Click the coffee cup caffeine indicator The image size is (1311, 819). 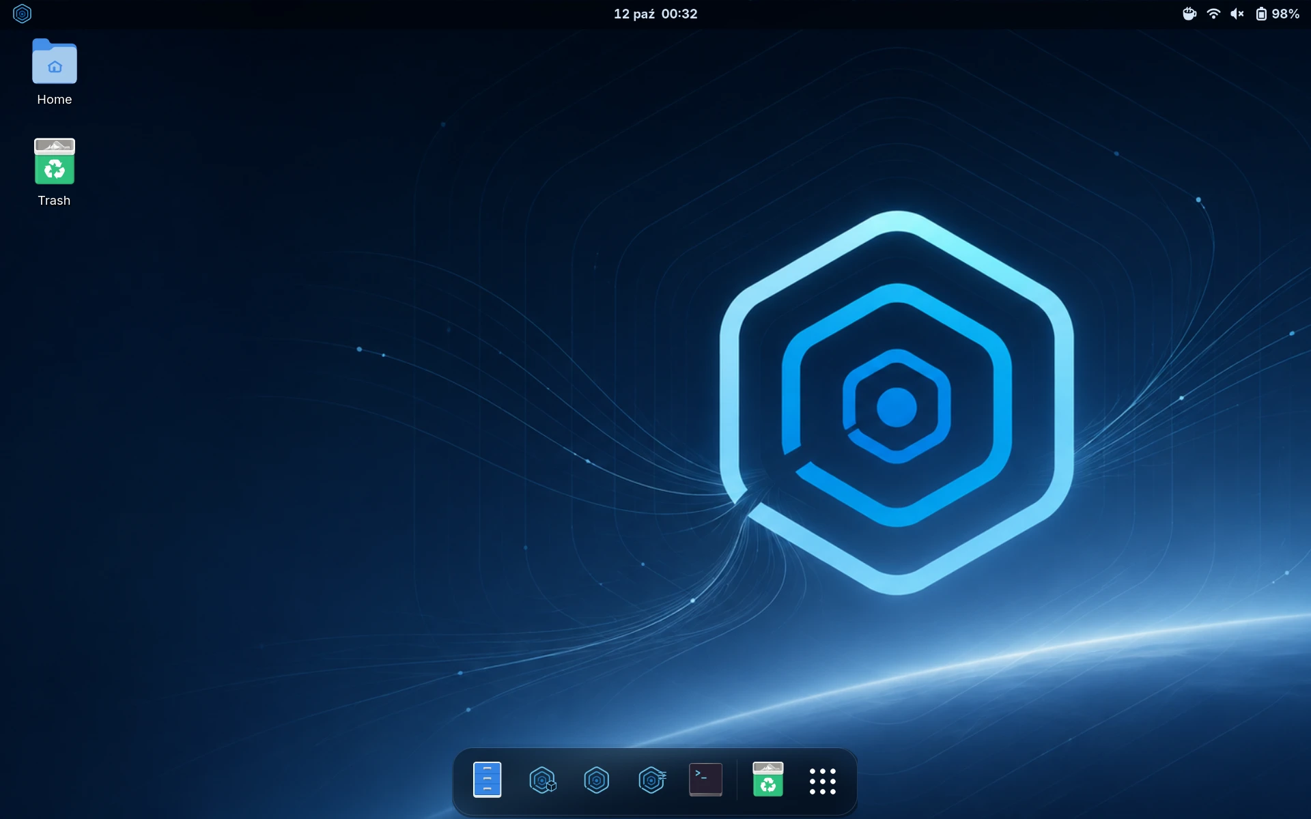(1189, 14)
